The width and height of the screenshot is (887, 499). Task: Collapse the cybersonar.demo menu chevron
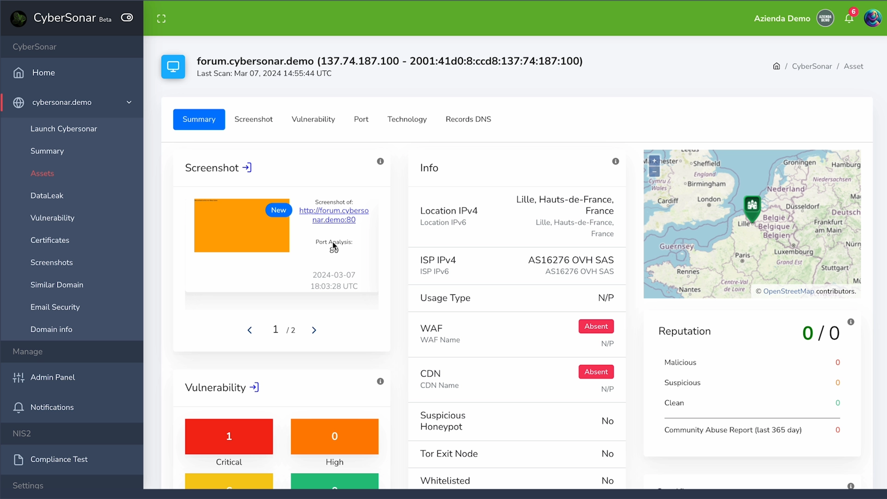tap(129, 102)
